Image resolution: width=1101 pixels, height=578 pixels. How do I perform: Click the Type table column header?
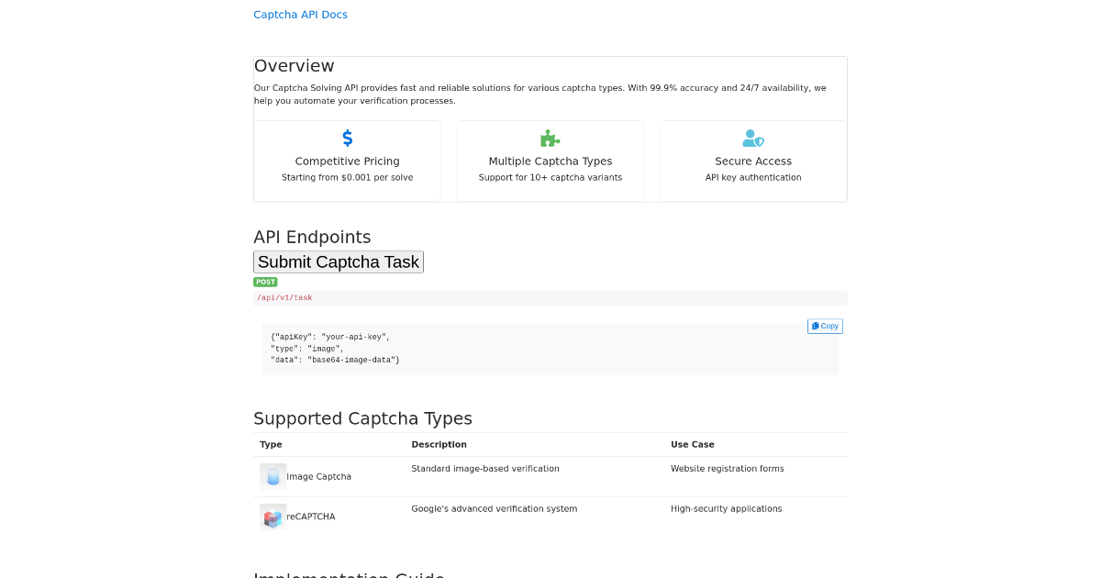pyautogui.click(x=271, y=444)
